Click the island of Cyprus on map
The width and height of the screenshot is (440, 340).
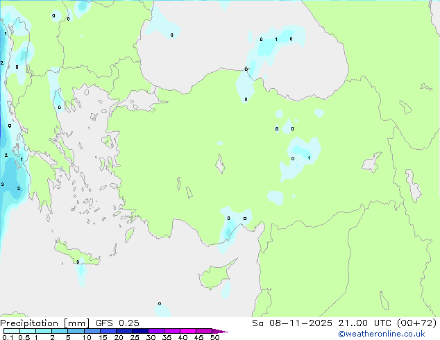214,275
